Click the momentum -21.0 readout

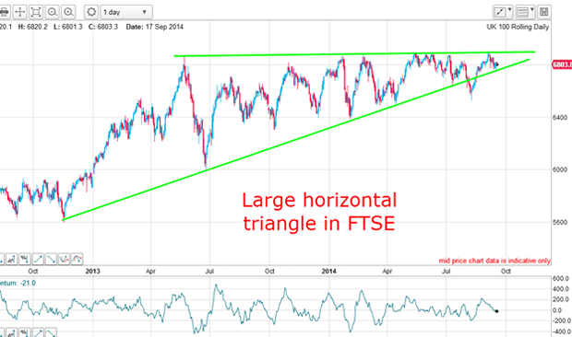(x=18, y=284)
